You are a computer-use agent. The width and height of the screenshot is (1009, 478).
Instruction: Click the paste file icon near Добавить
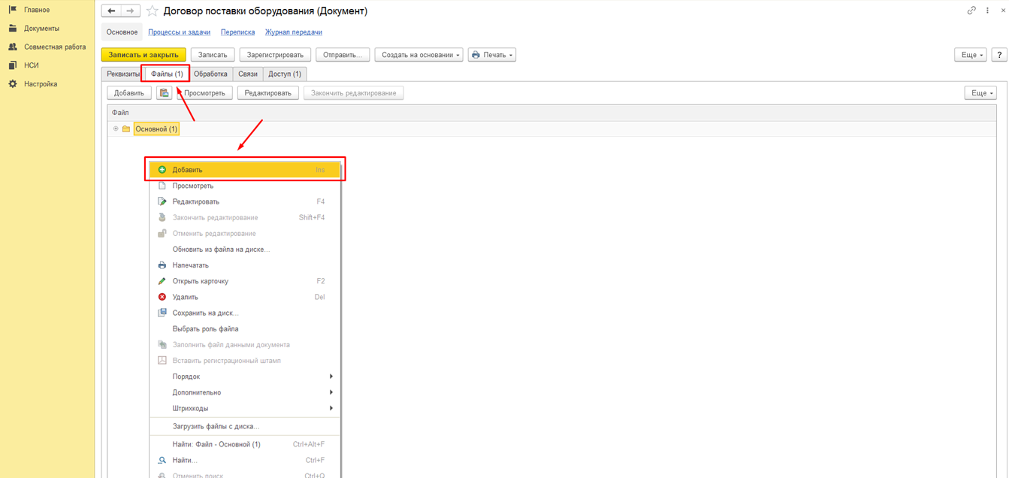[164, 93]
